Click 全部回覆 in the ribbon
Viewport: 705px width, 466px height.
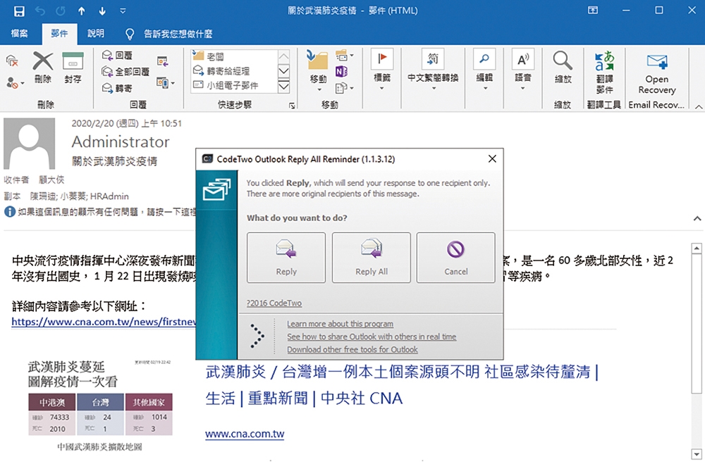(125, 71)
